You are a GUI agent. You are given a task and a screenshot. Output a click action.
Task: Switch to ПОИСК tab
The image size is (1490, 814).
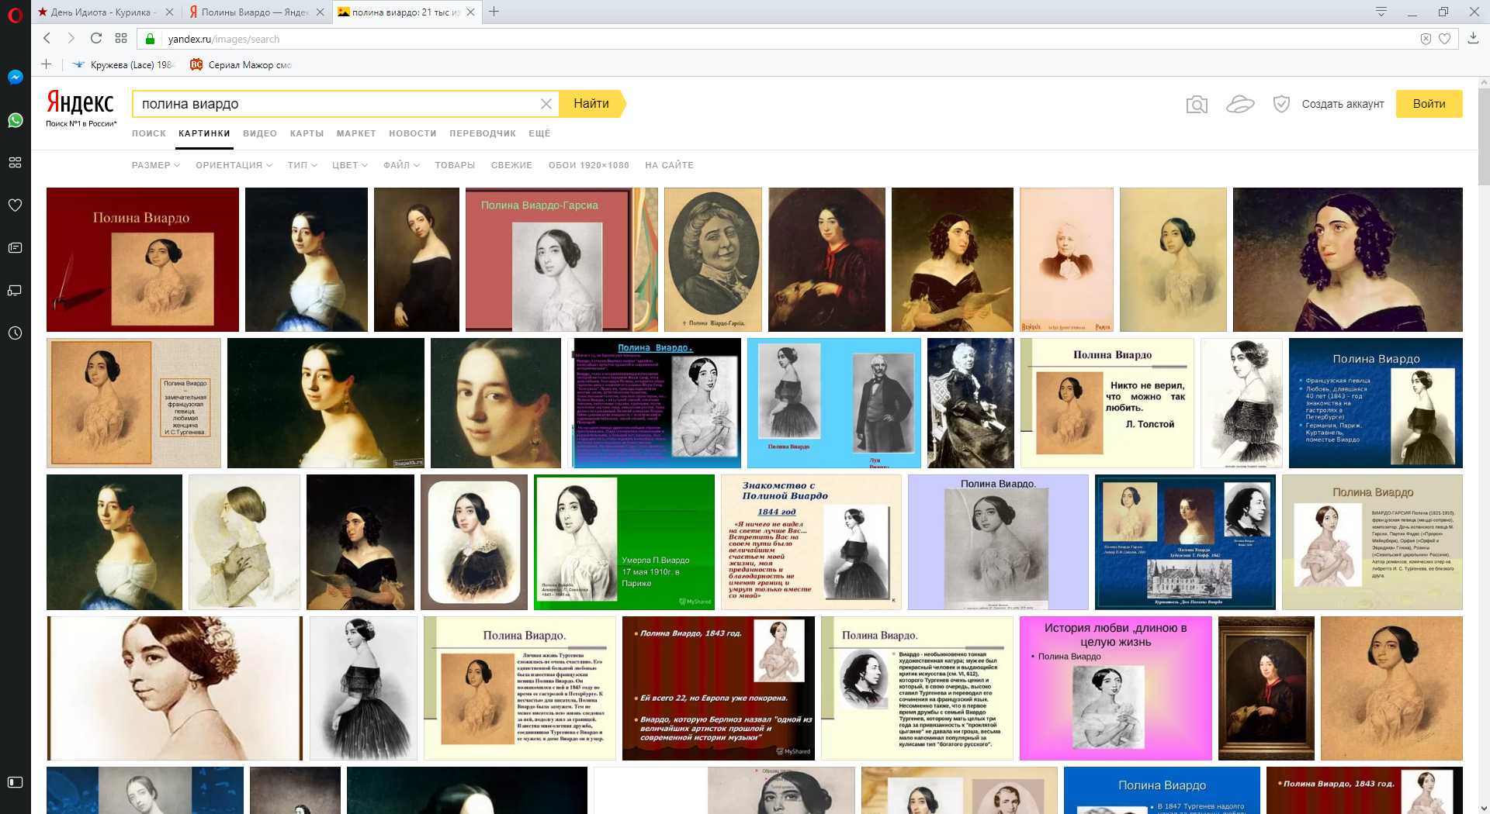click(x=149, y=133)
